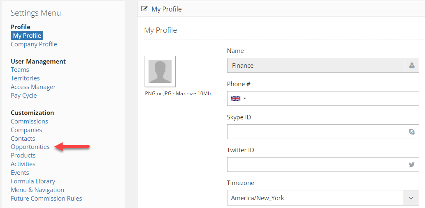Click into the Twitter ID text box
This screenshot has height=208, width=425.
click(x=316, y=165)
